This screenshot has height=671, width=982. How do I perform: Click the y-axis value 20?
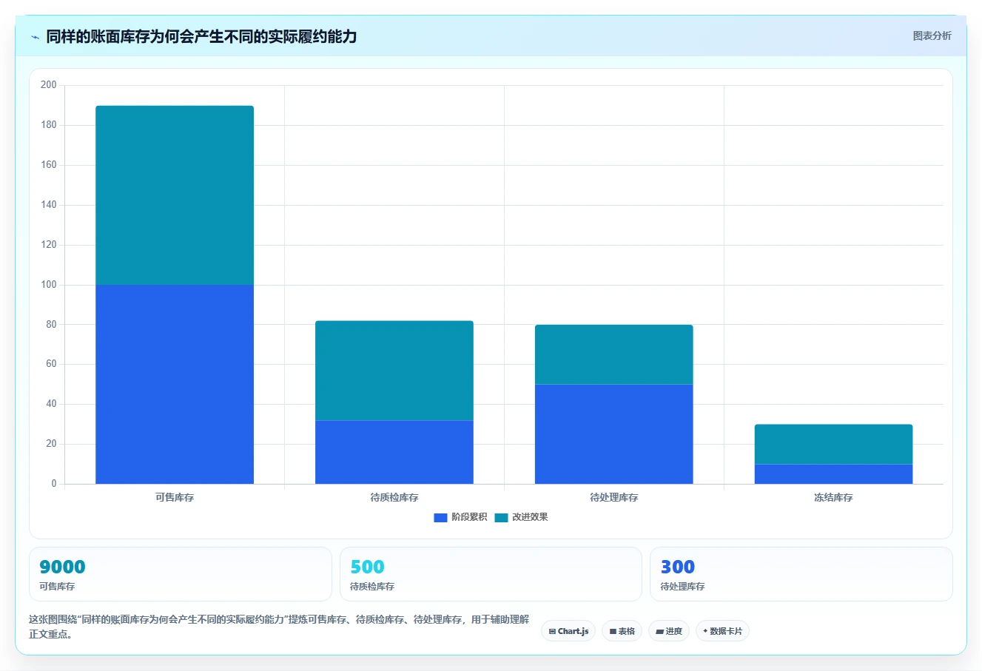point(51,444)
